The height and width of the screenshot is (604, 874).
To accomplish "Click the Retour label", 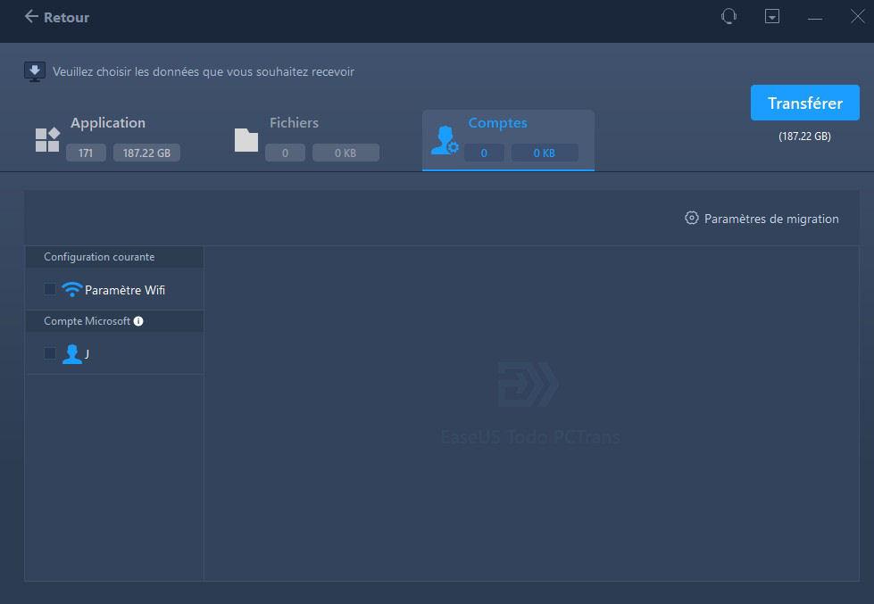I will click(66, 17).
